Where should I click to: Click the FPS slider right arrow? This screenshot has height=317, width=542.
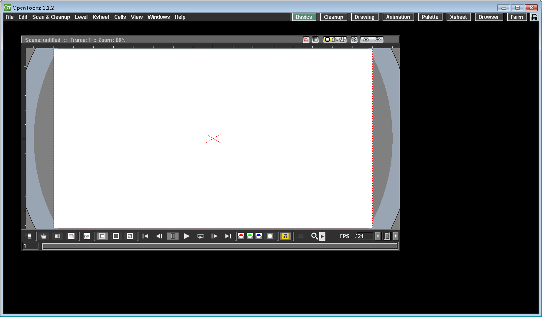[396, 236]
